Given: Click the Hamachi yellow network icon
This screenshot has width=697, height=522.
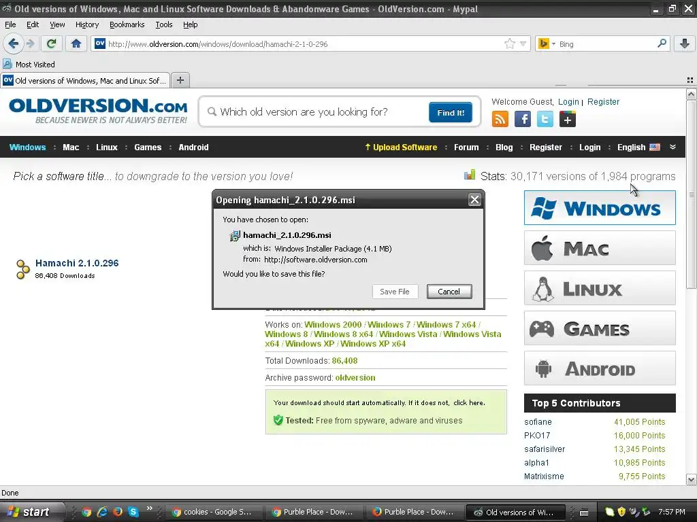Looking at the screenshot, I should tap(22, 269).
